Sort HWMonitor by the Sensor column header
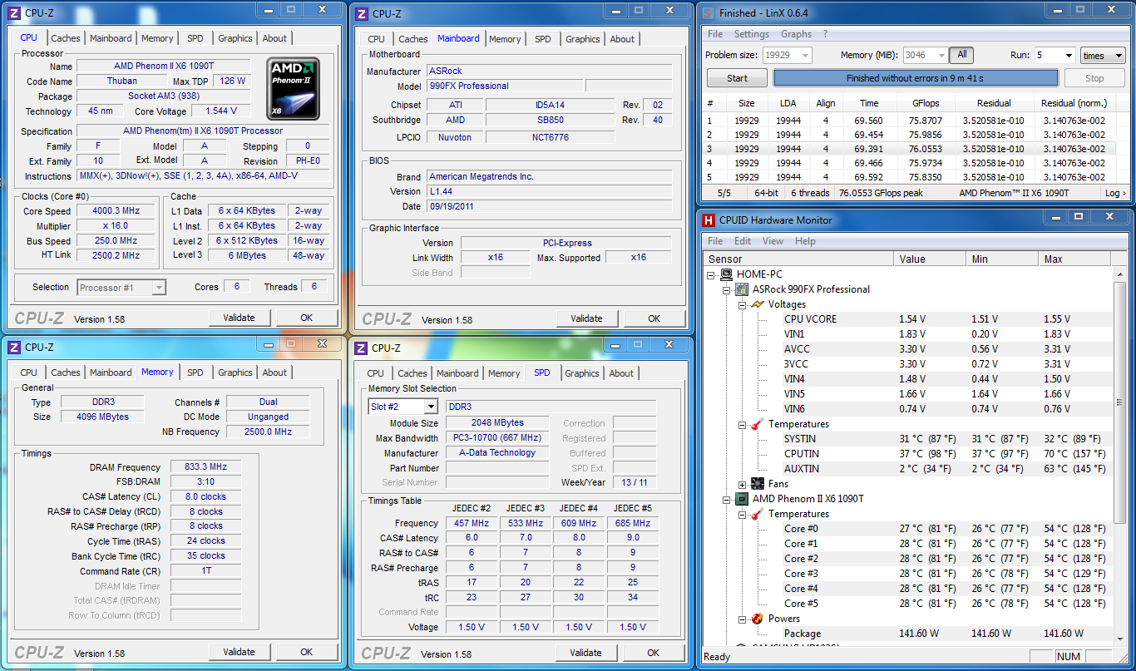This screenshot has width=1136, height=671. 798,259
